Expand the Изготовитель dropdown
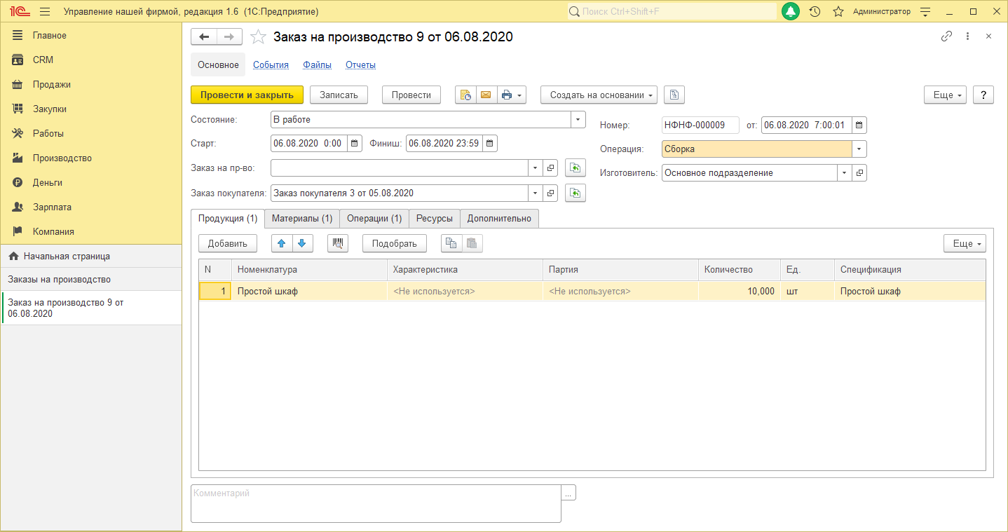1008x532 pixels. (x=844, y=172)
